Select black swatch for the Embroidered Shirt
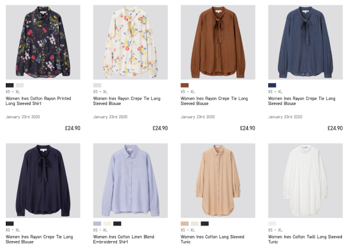346x248 pixels. [117, 223]
